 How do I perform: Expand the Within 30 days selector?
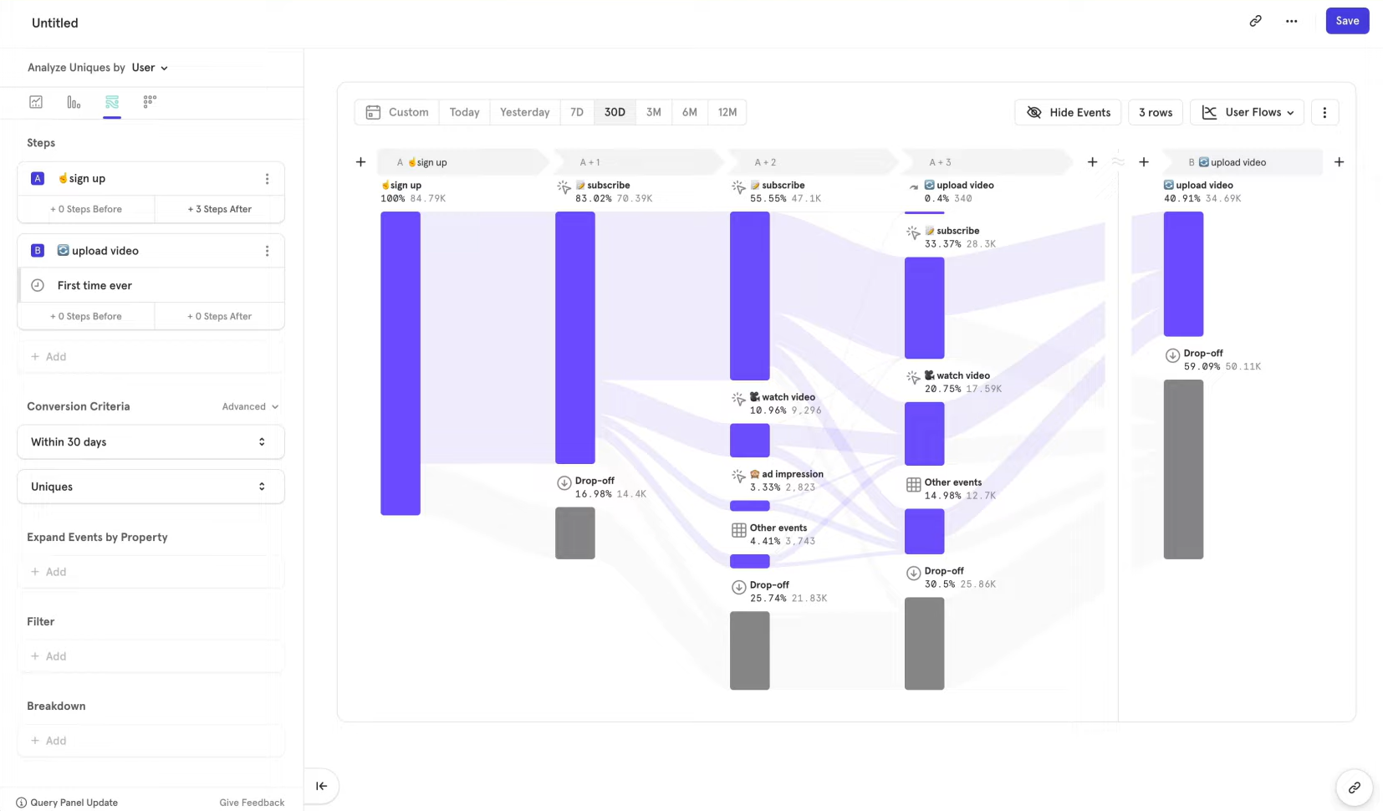click(x=151, y=442)
